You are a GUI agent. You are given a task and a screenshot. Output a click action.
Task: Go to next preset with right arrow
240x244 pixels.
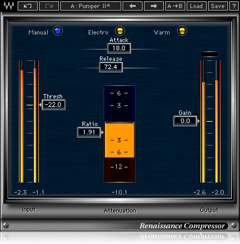tap(154, 6)
